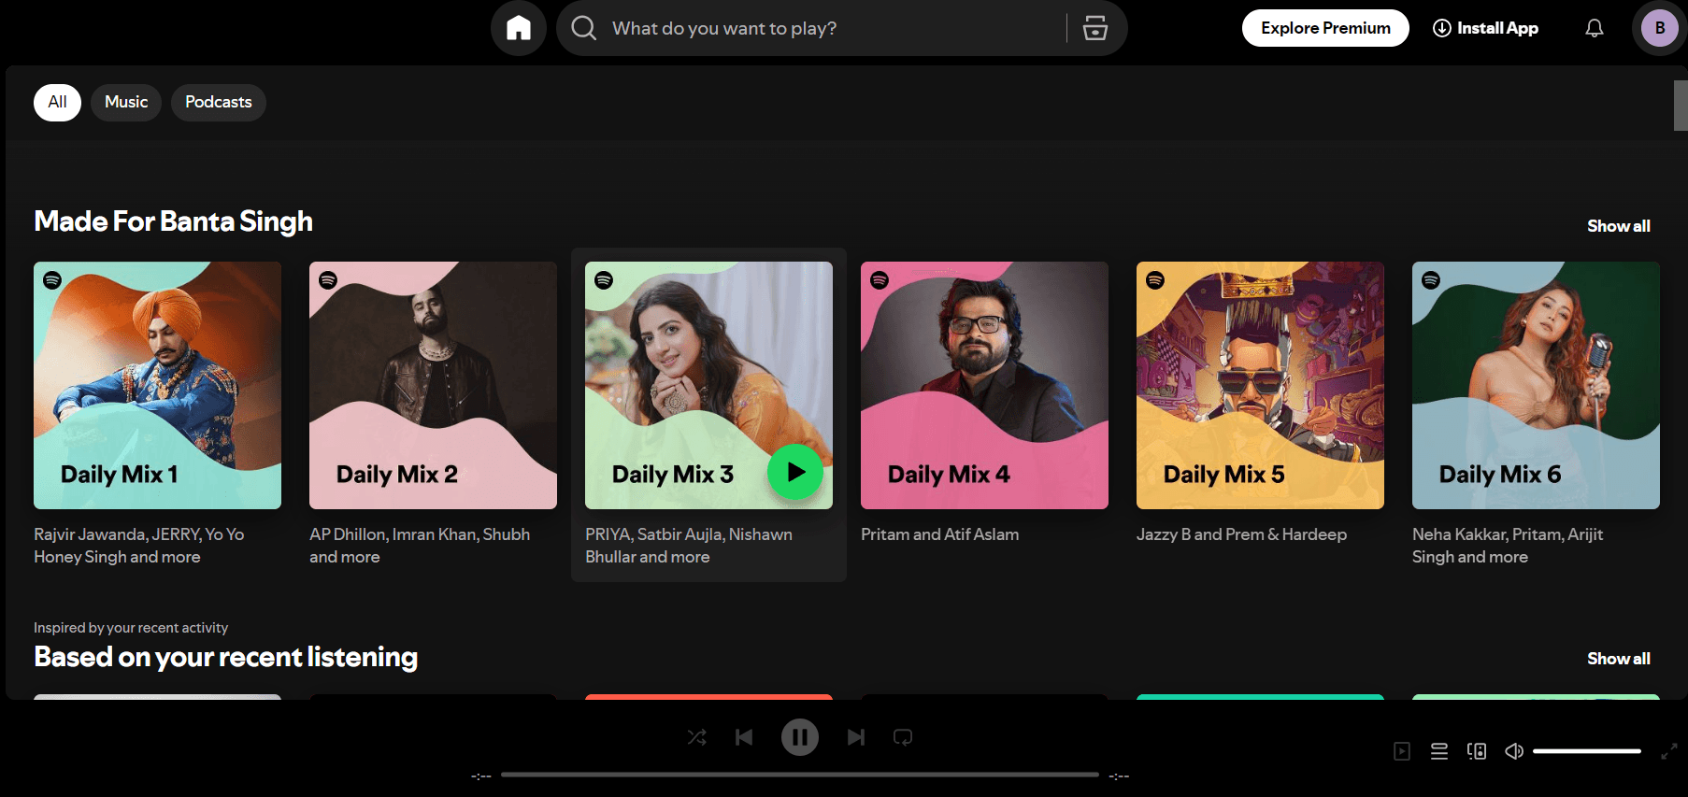Mute the volume speaker icon
Viewport: 1688px width, 797px height.
(1514, 751)
